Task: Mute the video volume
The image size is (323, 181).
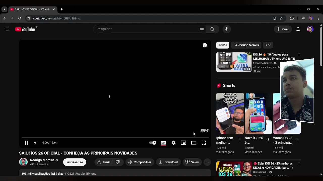Action: pos(36,143)
